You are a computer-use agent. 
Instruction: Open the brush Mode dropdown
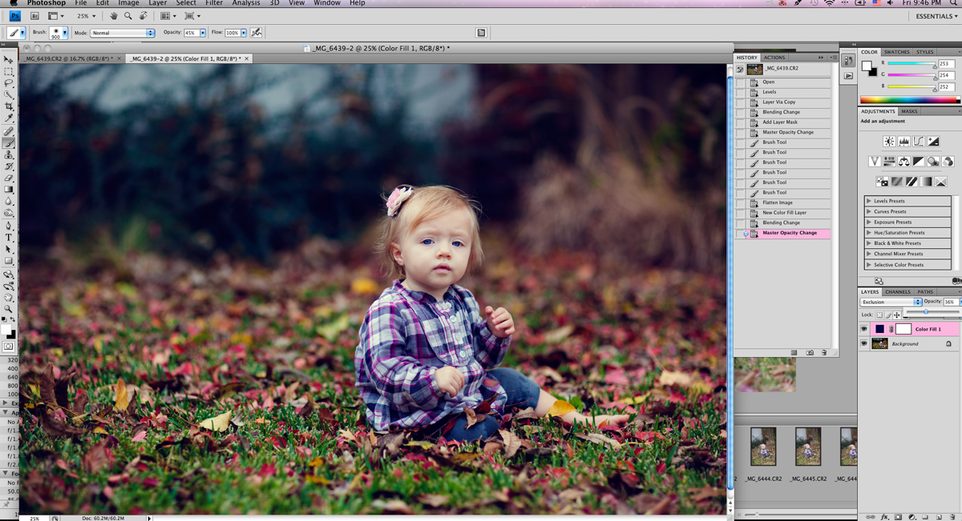(123, 33)
